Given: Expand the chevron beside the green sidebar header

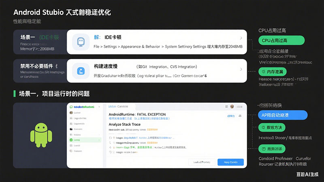Looking at the screenshot, I should [x=99, y=107].
